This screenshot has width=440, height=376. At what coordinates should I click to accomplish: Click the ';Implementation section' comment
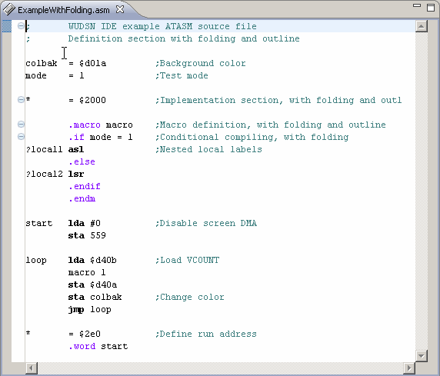click(278, 100)
